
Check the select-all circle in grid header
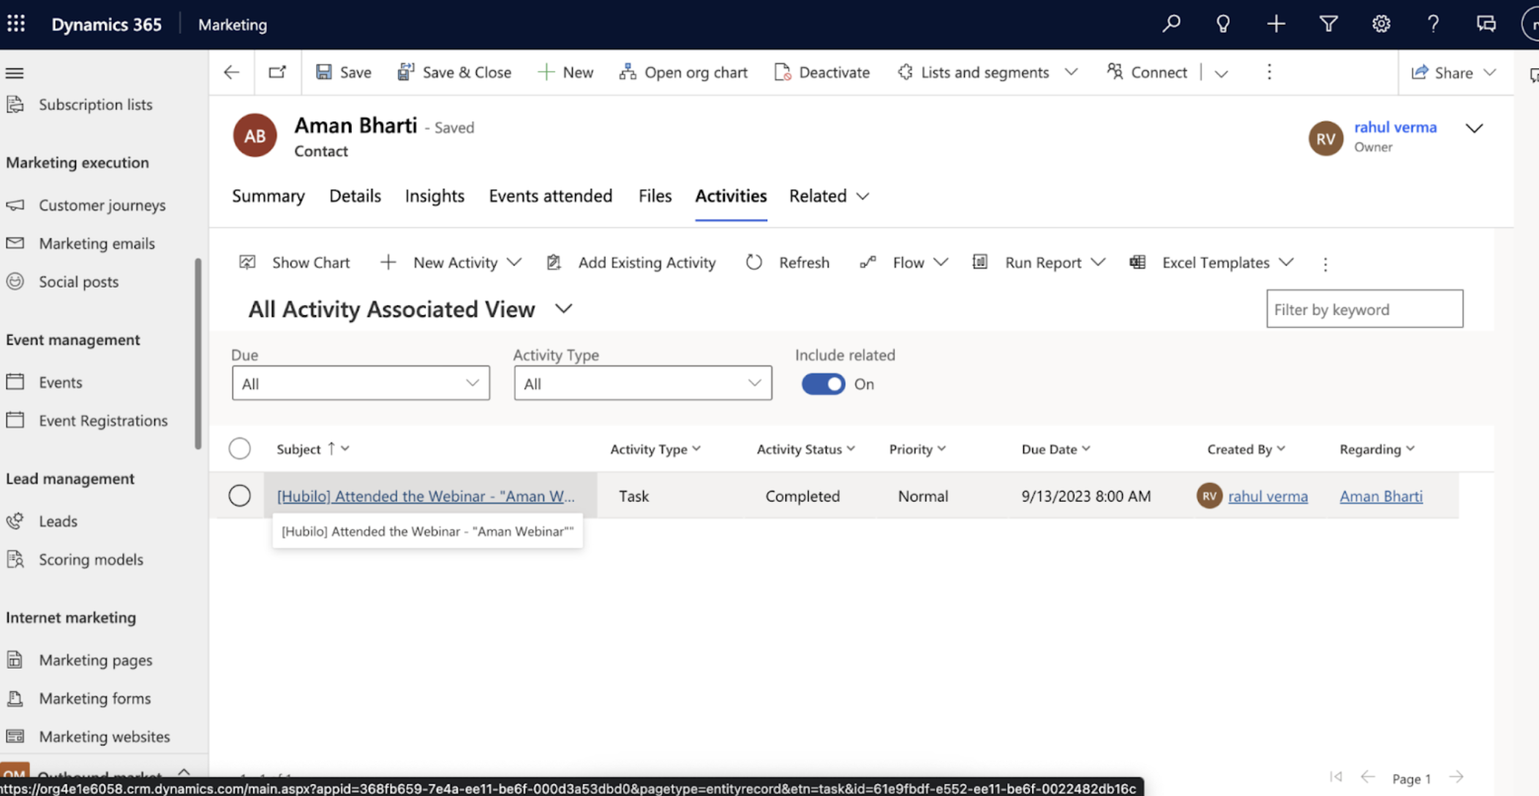tap(239, 448)
